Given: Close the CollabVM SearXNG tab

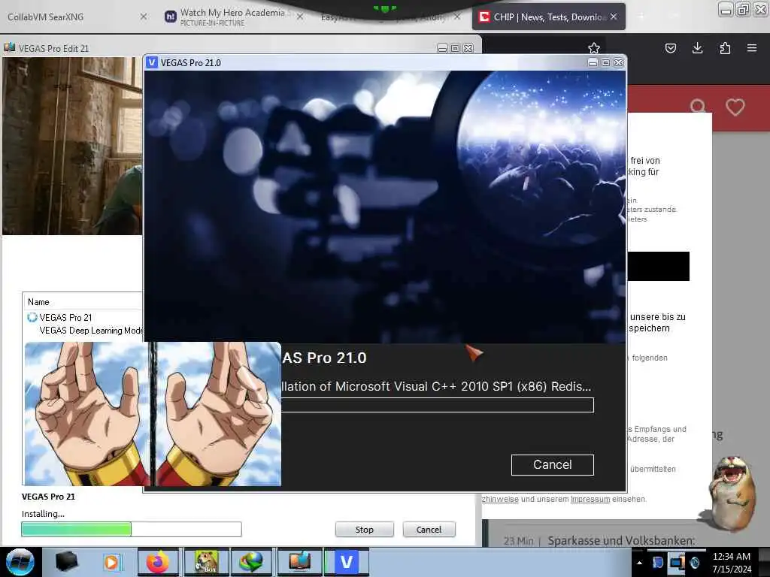Looking at the screenshot, I should pyautogui.click(x=144, y=17).
